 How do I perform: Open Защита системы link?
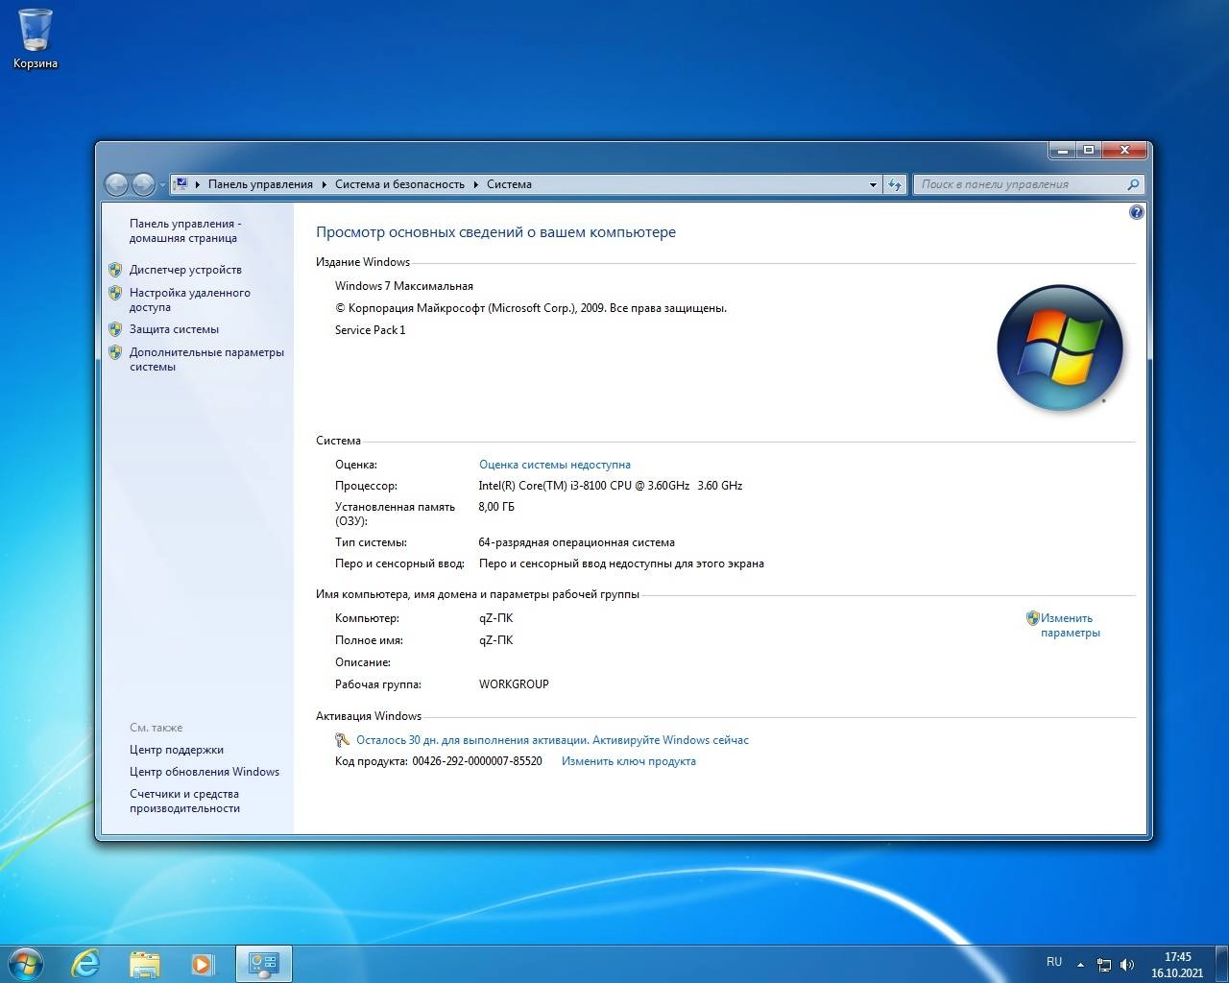(x=174, y=329)
